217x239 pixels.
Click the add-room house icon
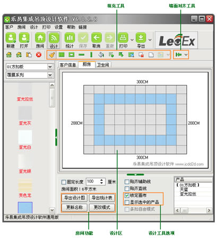tap(9, 55)
